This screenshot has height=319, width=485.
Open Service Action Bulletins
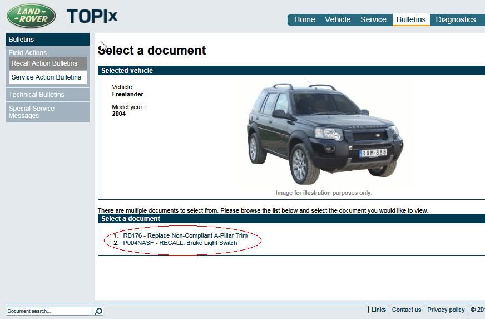(x=48, y=77)
